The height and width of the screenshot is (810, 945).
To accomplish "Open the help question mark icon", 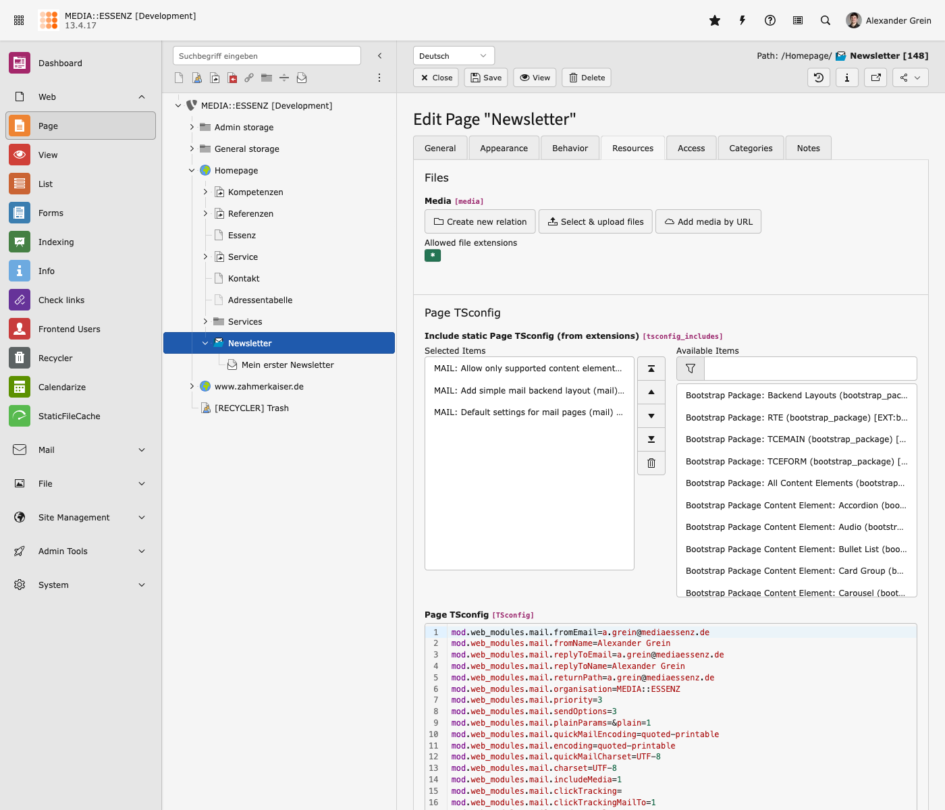I will pos(770,20).
